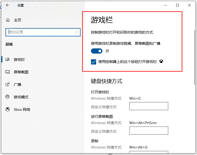
Task: Click the search magnifier icon
Action: click(x=77, y=32)
